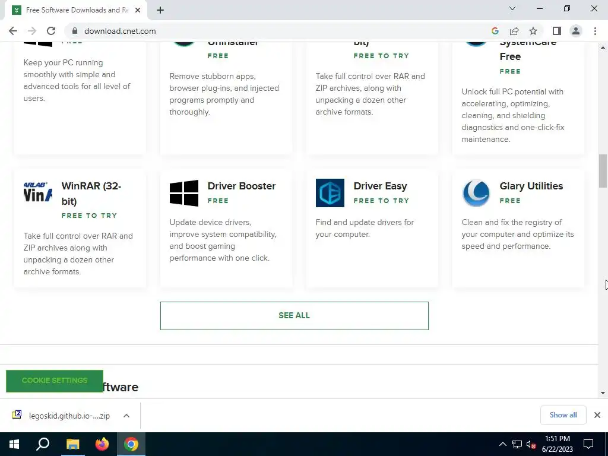Click the SEE ALL button

point(294,316)
